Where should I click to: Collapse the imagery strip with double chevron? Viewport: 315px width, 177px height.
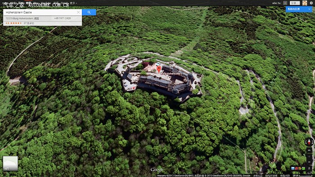(309, 168)
